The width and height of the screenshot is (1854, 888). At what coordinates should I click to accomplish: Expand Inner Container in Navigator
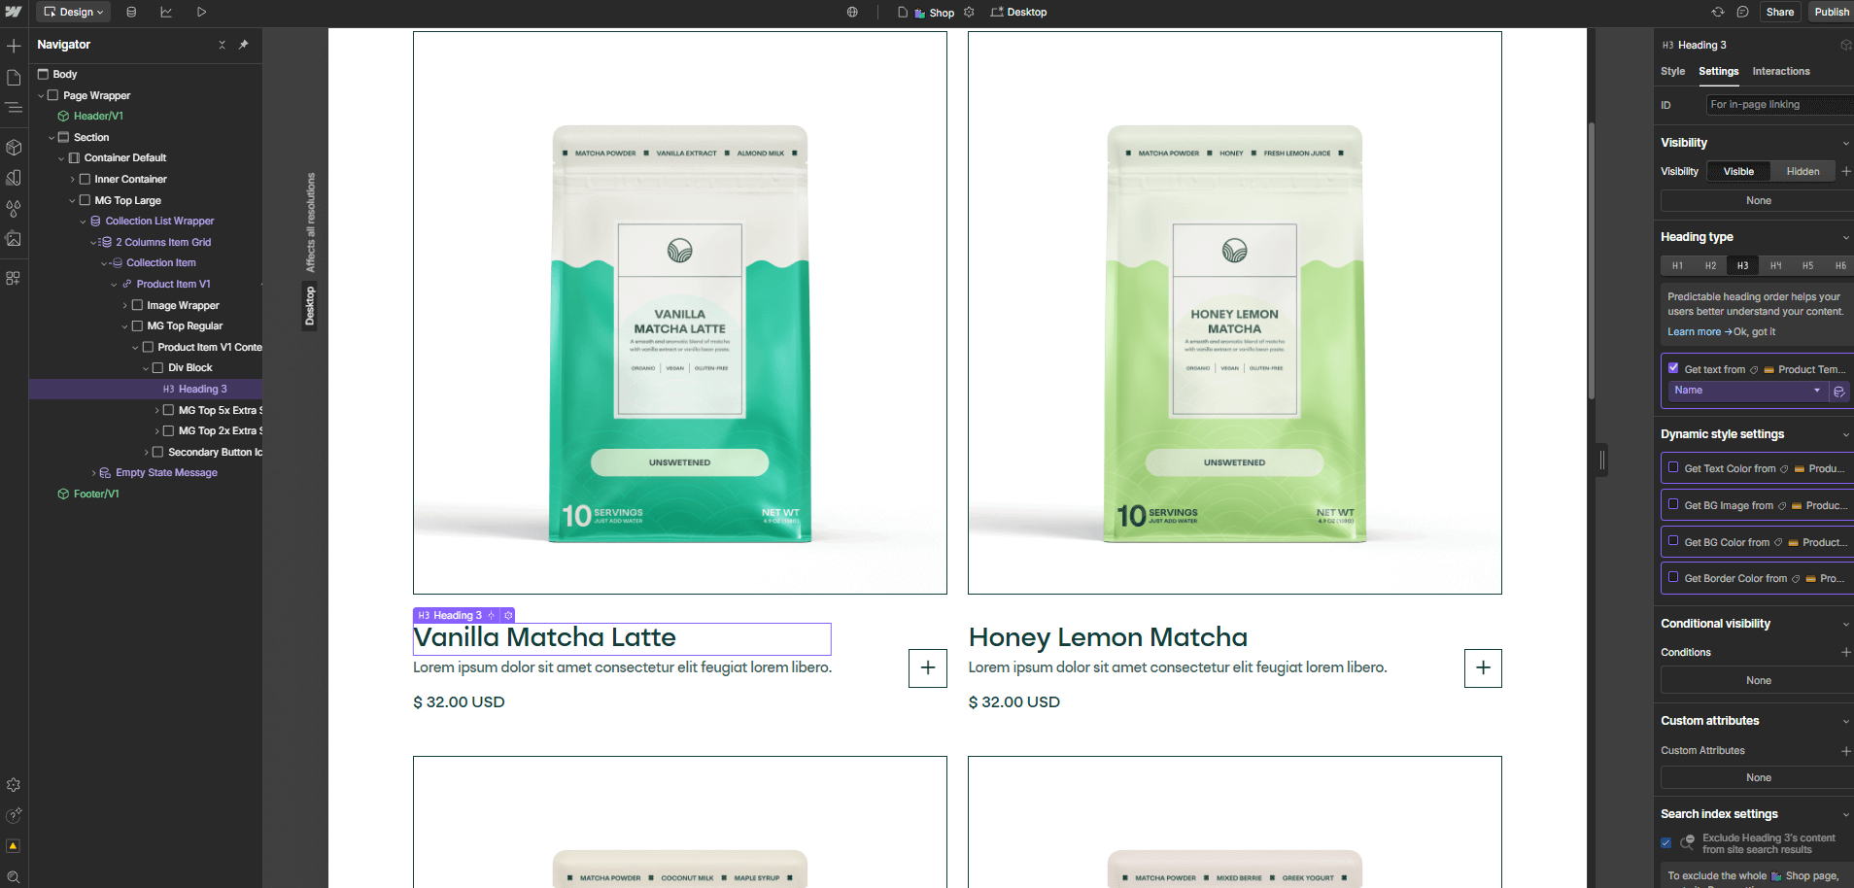73,180
